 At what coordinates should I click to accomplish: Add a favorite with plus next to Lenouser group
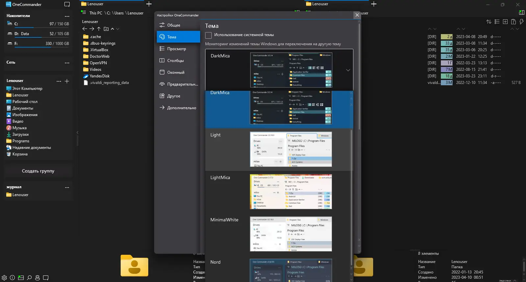(67, 81)
